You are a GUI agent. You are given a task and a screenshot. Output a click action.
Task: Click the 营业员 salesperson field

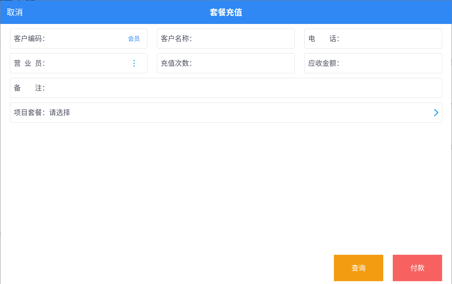click(79, 63)
